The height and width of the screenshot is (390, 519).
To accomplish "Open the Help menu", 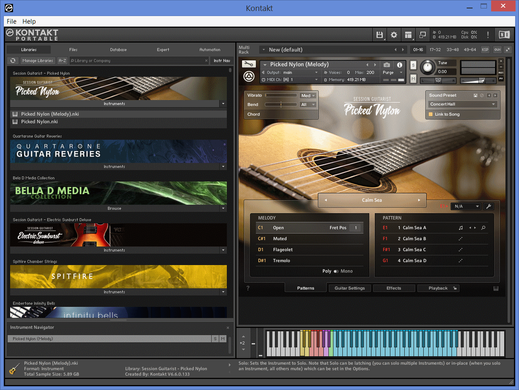I will click(29, 21).
